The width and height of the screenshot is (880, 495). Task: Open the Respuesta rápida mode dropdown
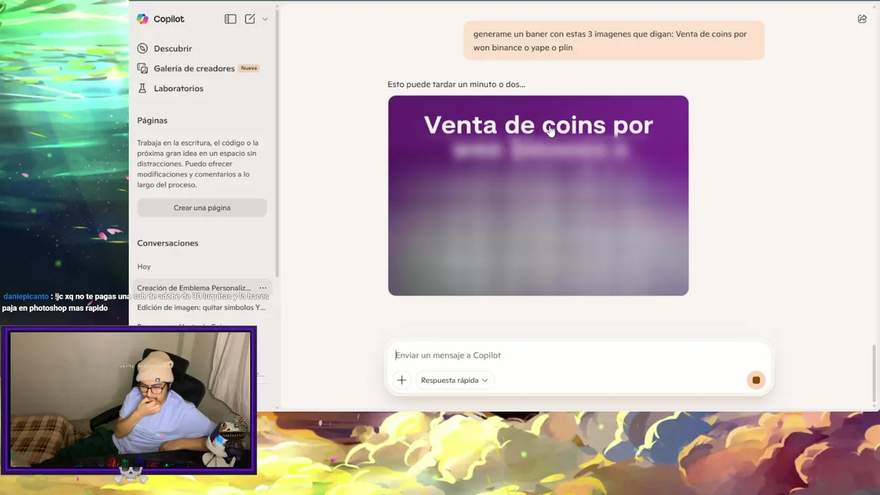[454, 380]
